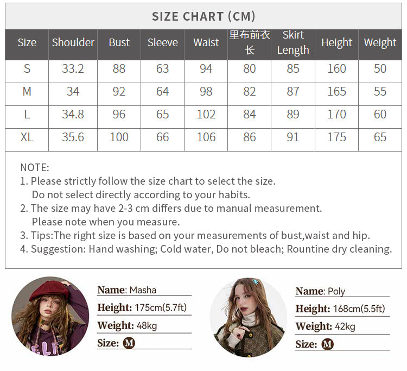Select the S size row label
Image resolution: width=407 pixels, height=371 pixels.
coord(27,69)
